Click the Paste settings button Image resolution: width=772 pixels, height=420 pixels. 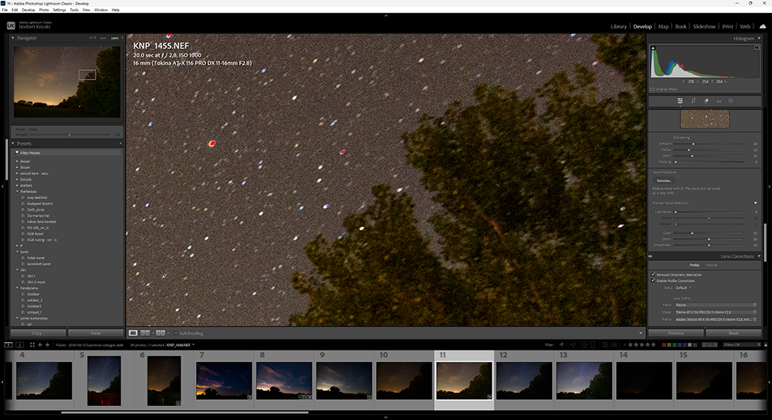point(96,334)
